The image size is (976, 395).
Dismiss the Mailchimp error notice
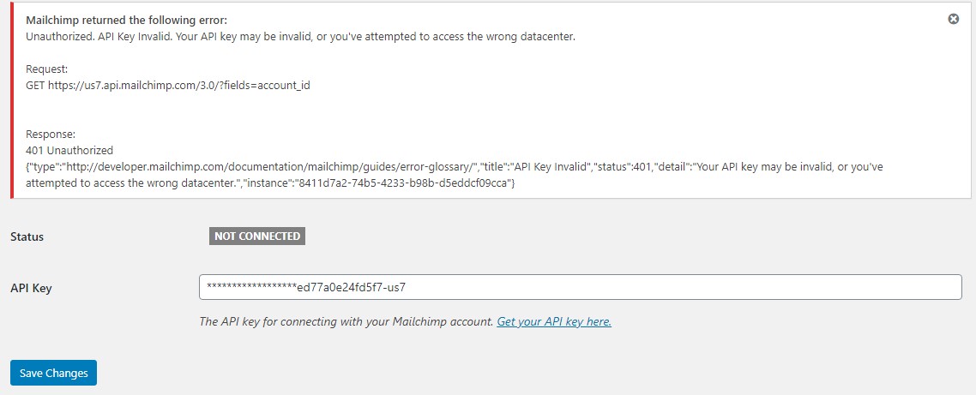953,20
